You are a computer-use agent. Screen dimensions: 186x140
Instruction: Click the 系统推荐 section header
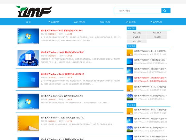point(131,105)
